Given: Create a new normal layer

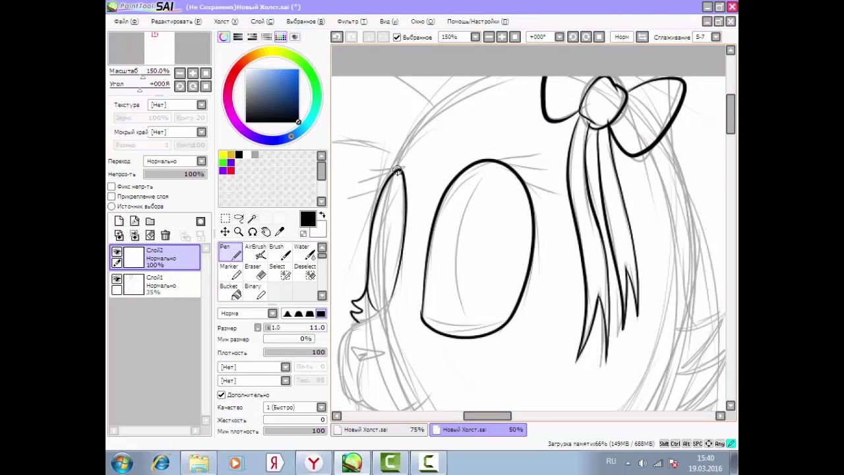Looking at the screenshot, I should (119, 222).
